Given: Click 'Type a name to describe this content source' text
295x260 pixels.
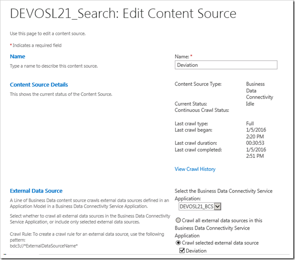Looking at the screenshot, I should coord(54,66).
